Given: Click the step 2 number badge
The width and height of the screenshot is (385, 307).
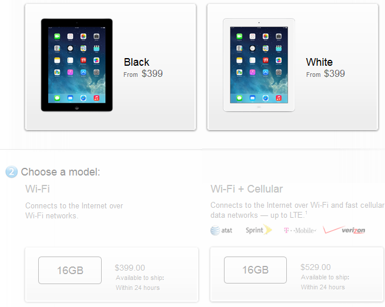Looking at the screenshot, I should (12, 171).
